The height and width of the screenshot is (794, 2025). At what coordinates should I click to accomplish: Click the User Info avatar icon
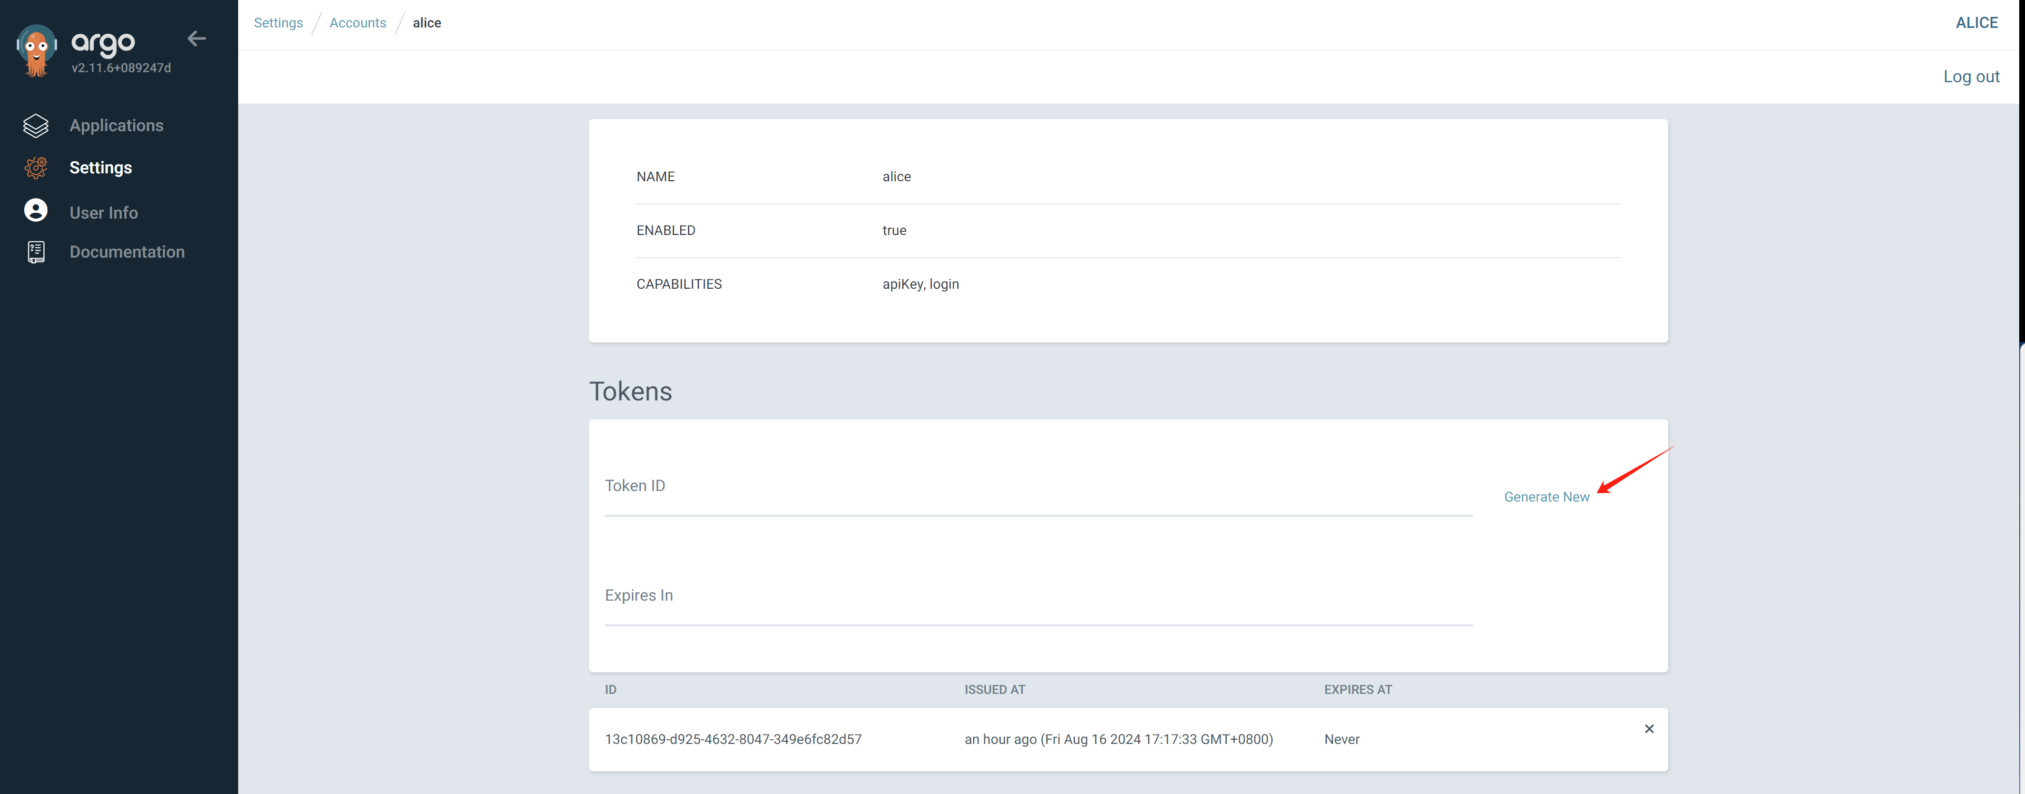(36, 211)
